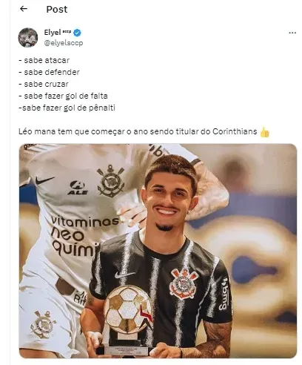Open the three-dot more options menu
Screen dimensions: 302x365
coord(292,33)
